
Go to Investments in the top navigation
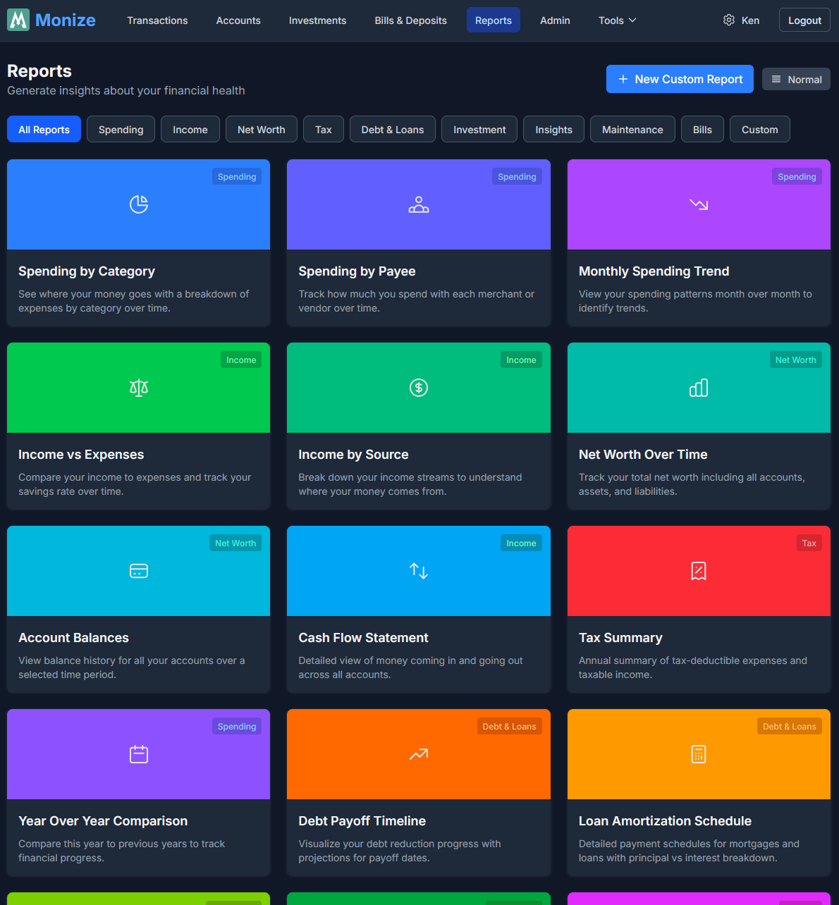[x=317, y=20]
